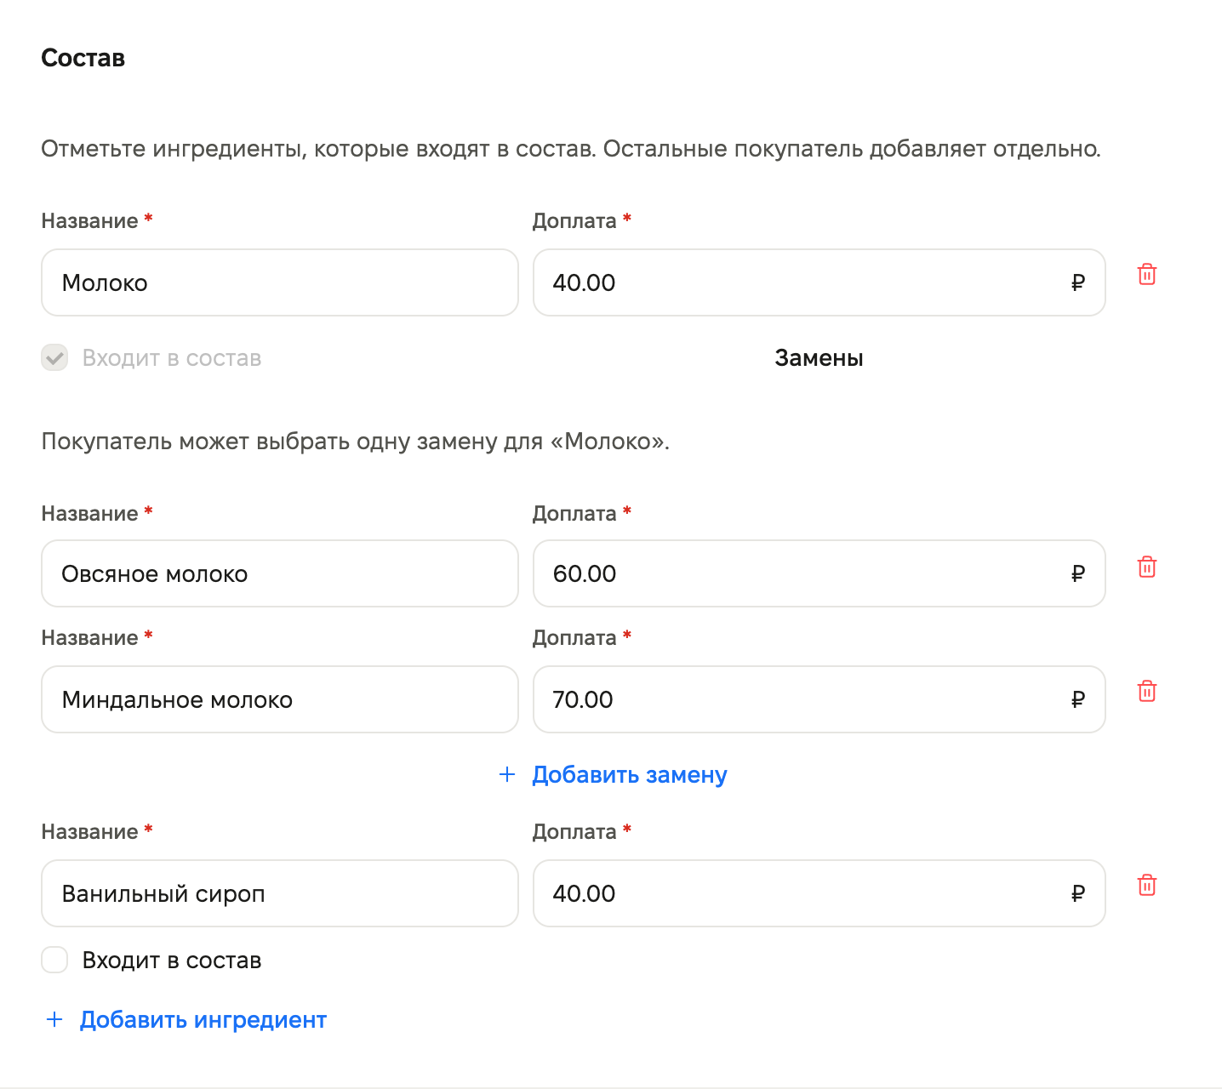The image size is (1222, 1089).
Task: Click the Отметьте ингредиенты instruction text
Action: coord(571,149)
